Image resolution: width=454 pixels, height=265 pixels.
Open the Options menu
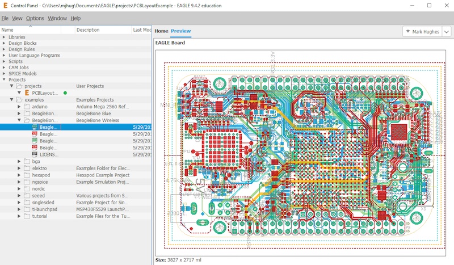(x=35, y=18)
